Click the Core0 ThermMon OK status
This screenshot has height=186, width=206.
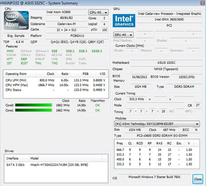(x=97, y=105)
